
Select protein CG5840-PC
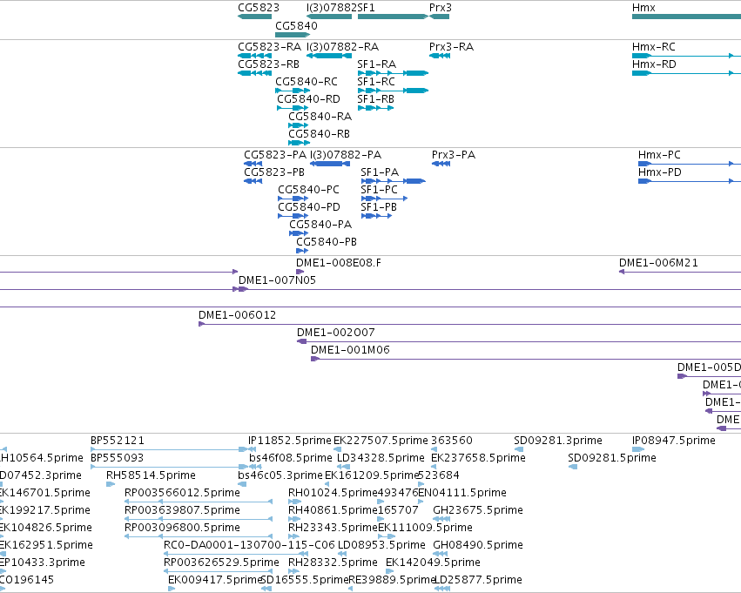(308, 190)
